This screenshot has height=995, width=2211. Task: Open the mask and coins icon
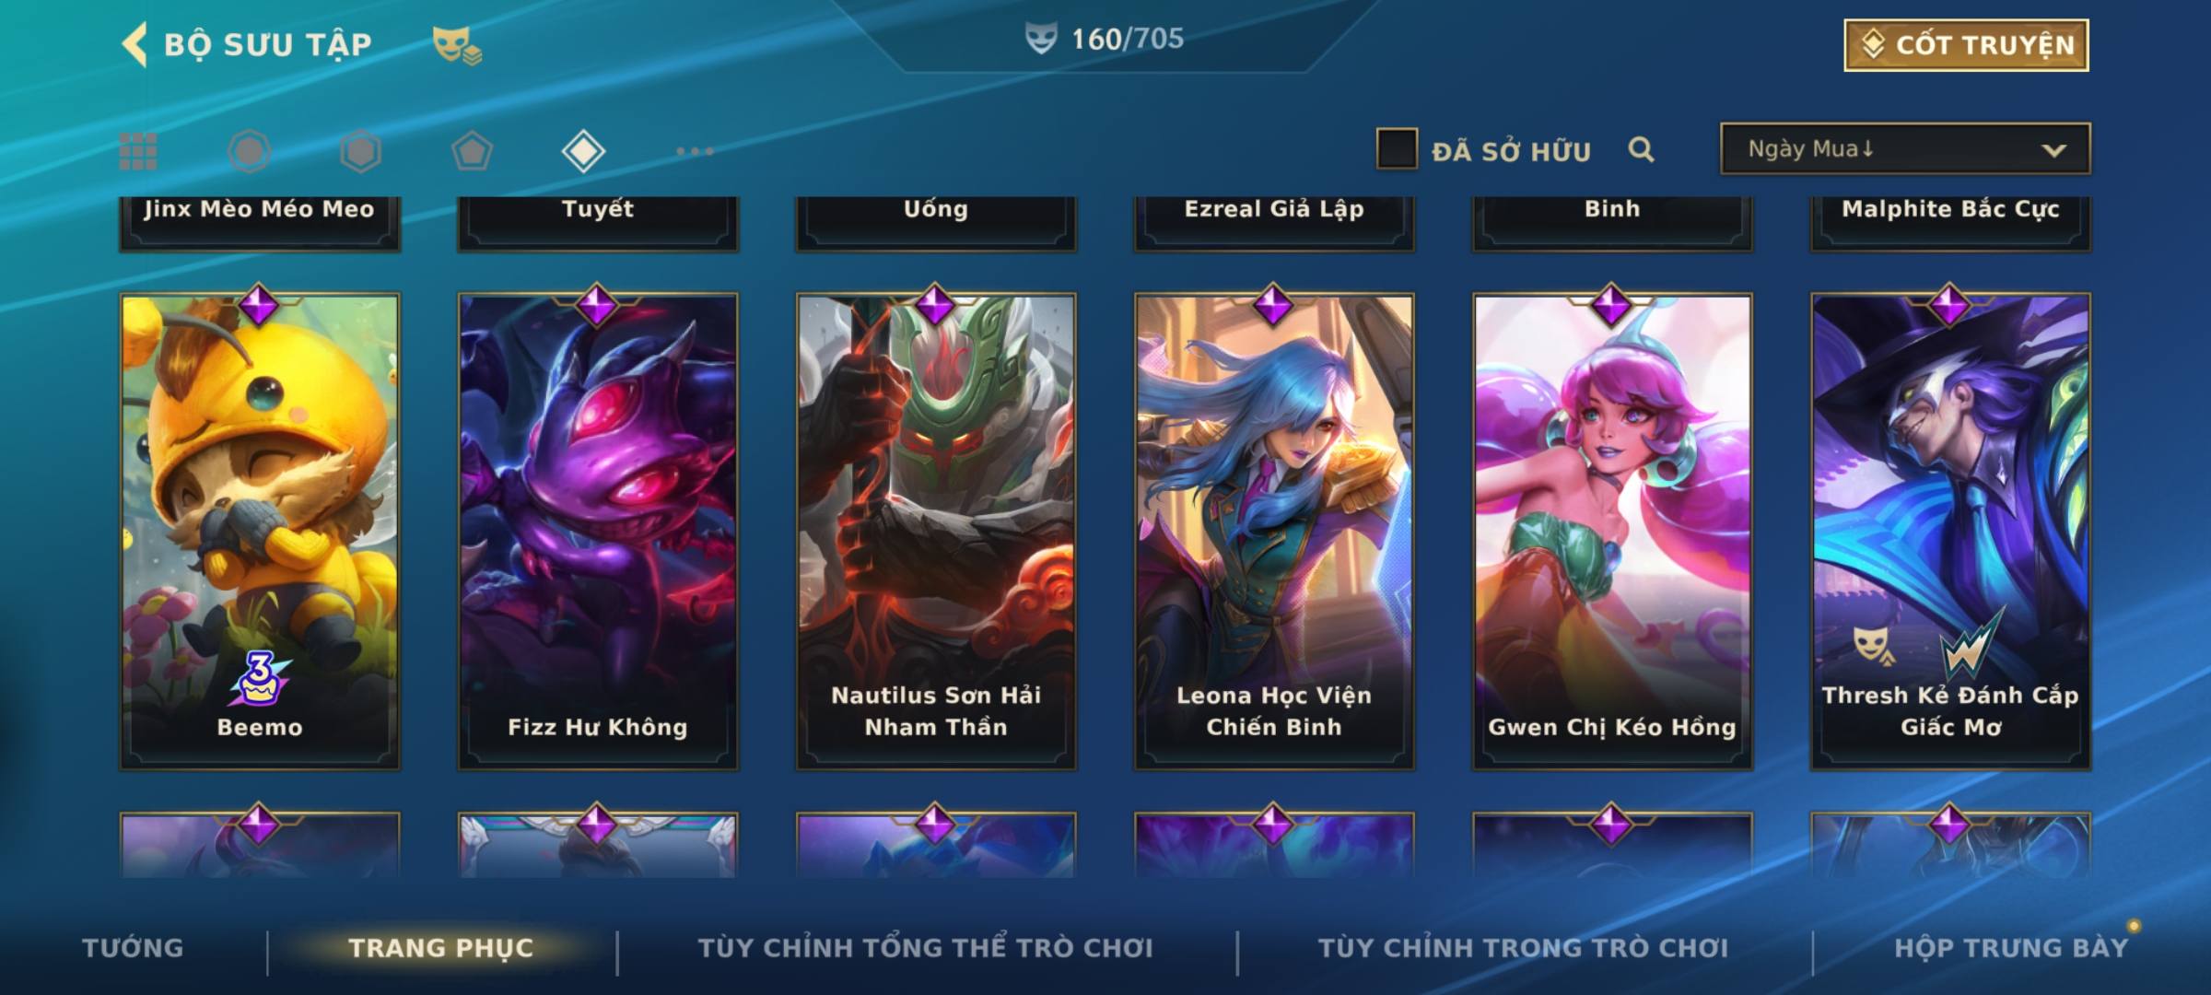click(x=457, y=45)
